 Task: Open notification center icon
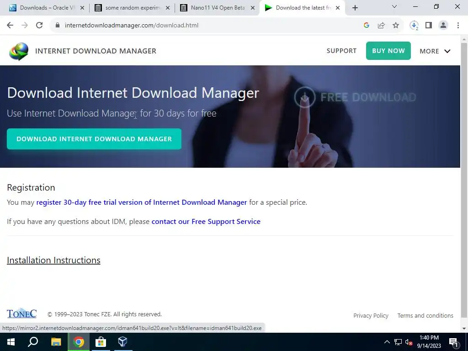[453, 342]
